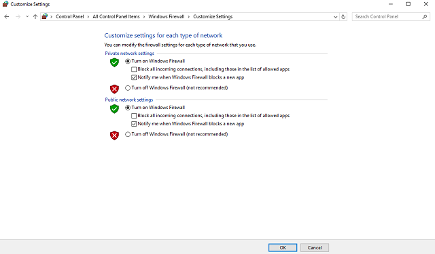Refresh the Control Panel page
Image resolution: width=435 pixels, height=254 pixels.
point(343,16)
